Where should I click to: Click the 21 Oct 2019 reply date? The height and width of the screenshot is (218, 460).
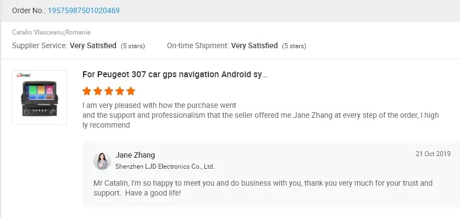[433, 154]
